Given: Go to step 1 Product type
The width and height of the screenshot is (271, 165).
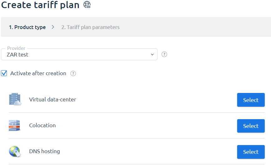Looking at the screenshot, I should coord(27,27).
